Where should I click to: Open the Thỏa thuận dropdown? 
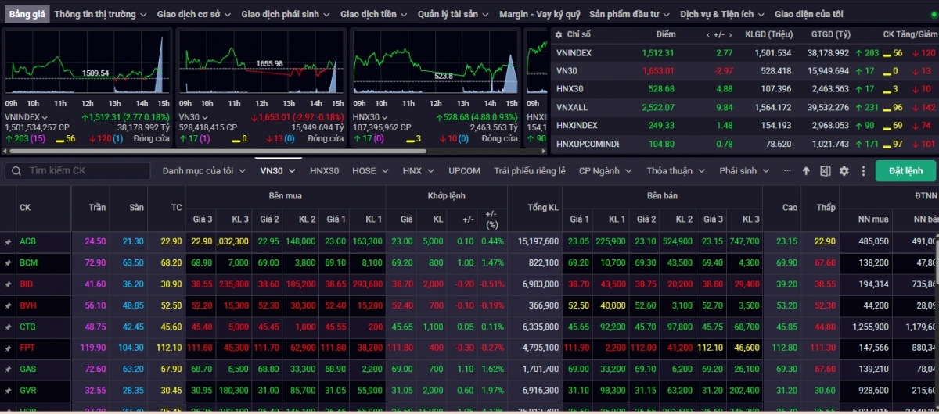click(x=676, y=170)
